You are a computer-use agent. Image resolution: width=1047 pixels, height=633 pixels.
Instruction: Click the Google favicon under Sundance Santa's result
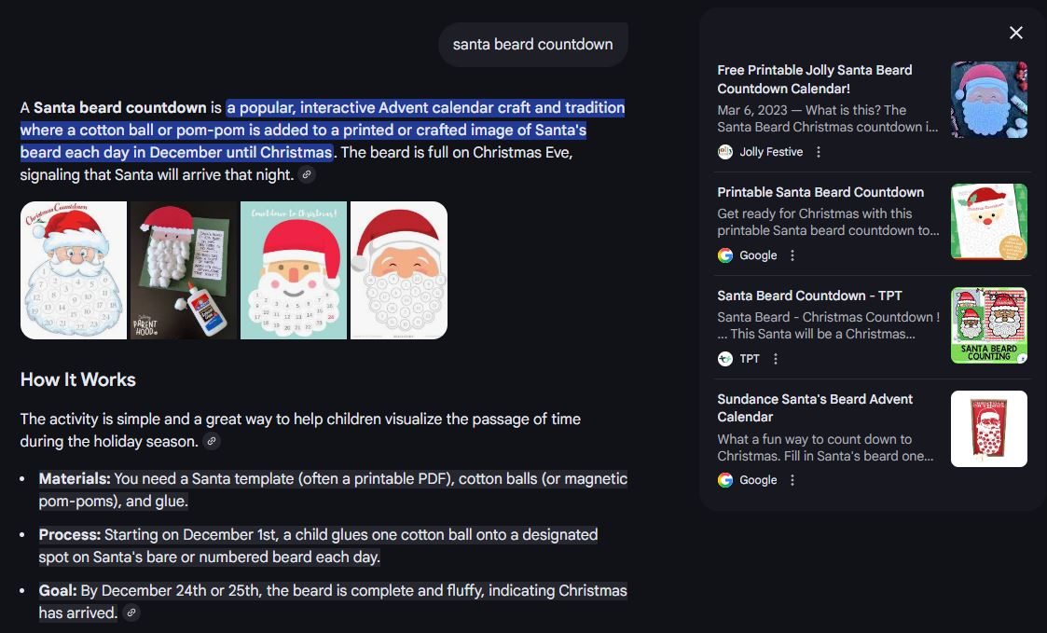pos(725,480)
